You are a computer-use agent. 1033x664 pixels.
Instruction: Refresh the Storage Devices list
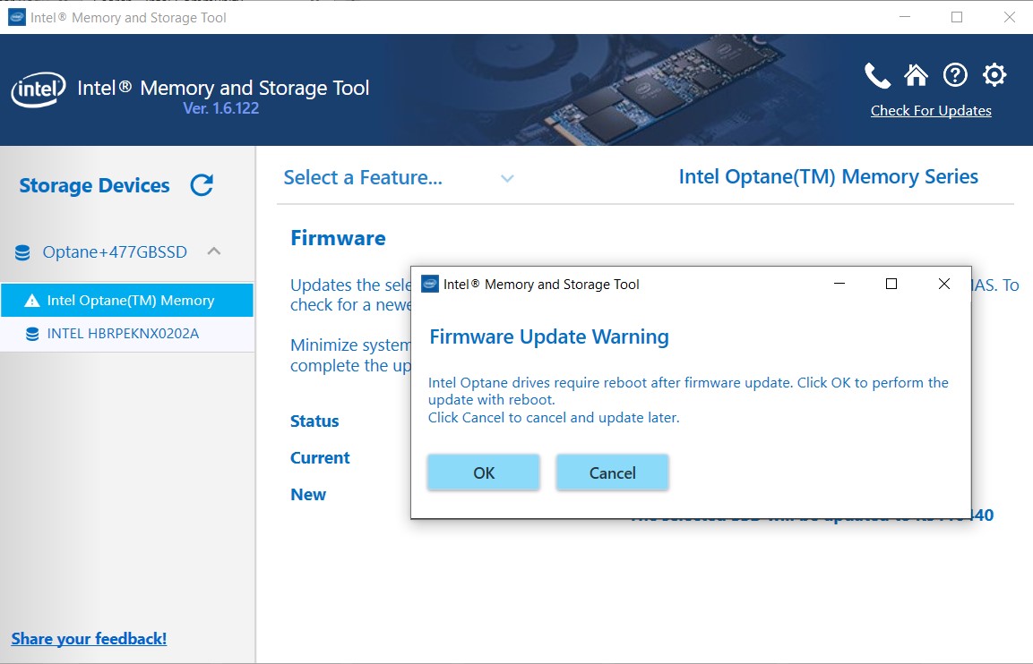click(202, 184)
